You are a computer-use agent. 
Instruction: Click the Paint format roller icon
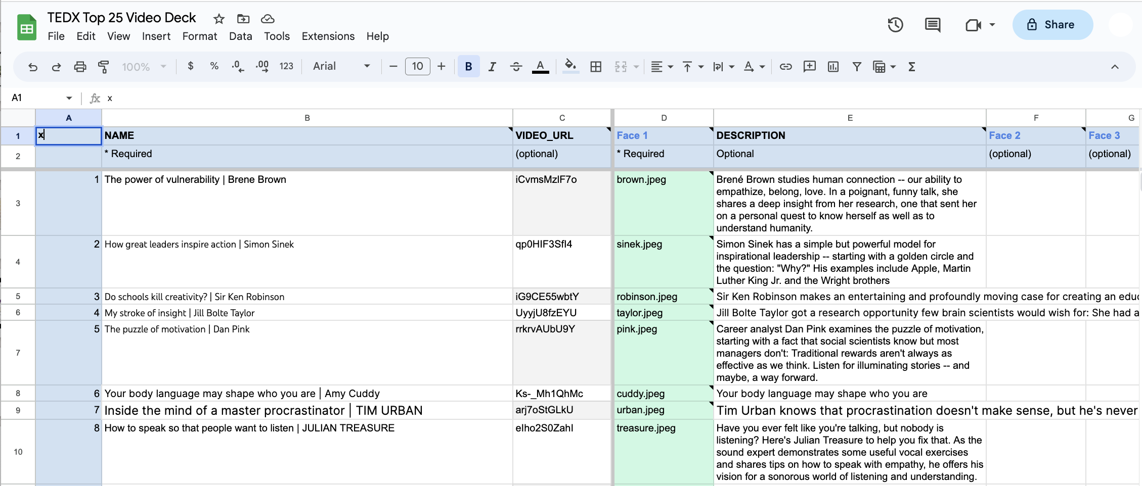coord(104,67)
